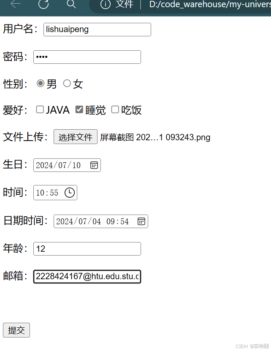Screen dimensions: 271x351
Task: Click the 文件 browser tab
Action: tap(121, 5)
